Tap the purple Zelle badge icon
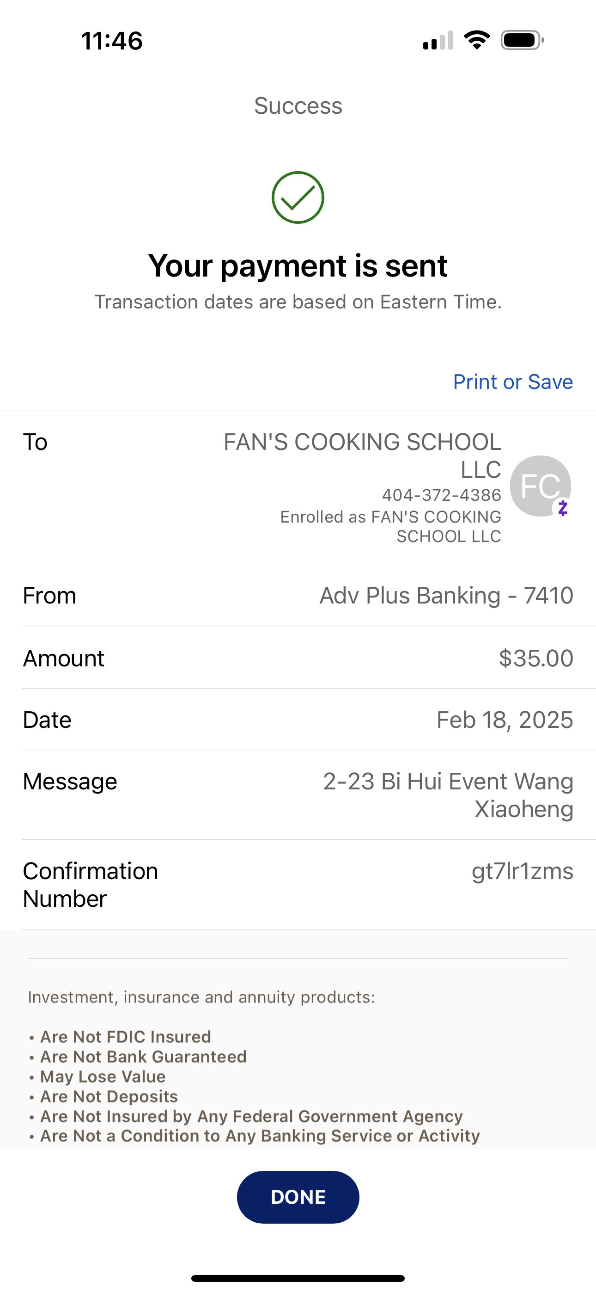This screenshot has height=1293, width=596. pos(562,508)
